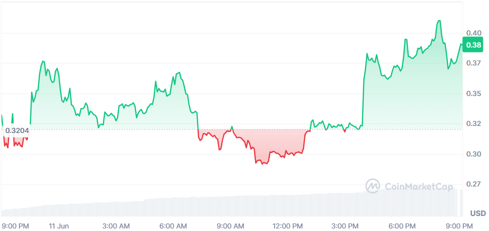Image resolution: width=489 pixels, height=231 pixels.
Task: Click the 6:00 PM time label
Action: pos(402,225)
